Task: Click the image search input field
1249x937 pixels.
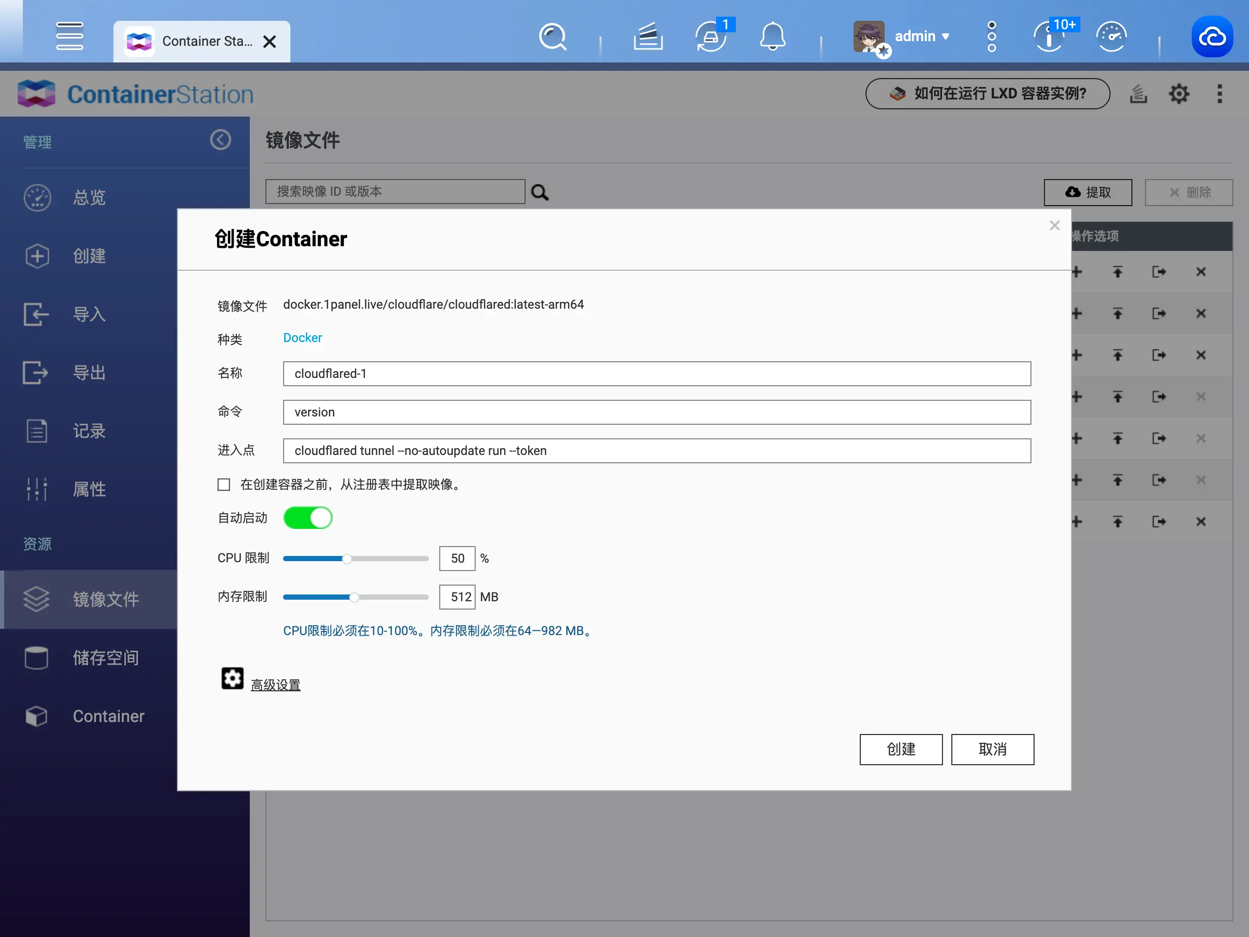Action: click(395, 192)
